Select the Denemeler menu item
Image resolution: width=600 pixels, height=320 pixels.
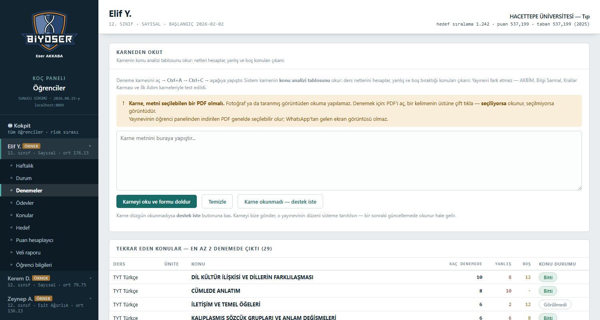point(49,190)
